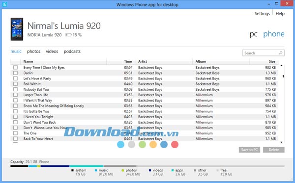Sort list by Size column header
The height and width of the screenshot is (183, 295).
[x=272, y=61]
